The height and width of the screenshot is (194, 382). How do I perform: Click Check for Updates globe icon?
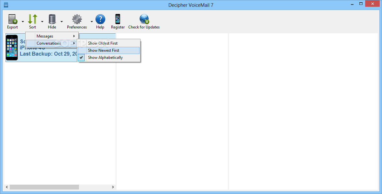tap(144, 19)
